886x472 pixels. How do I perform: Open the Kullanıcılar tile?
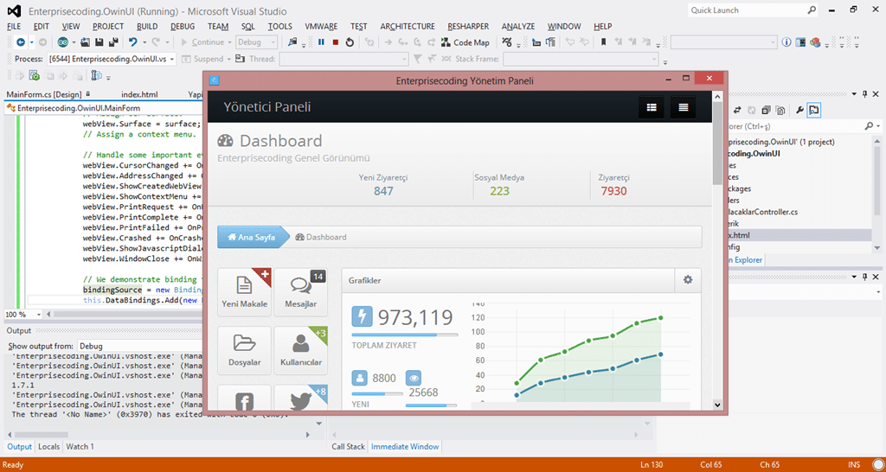[x=300, y=350]
